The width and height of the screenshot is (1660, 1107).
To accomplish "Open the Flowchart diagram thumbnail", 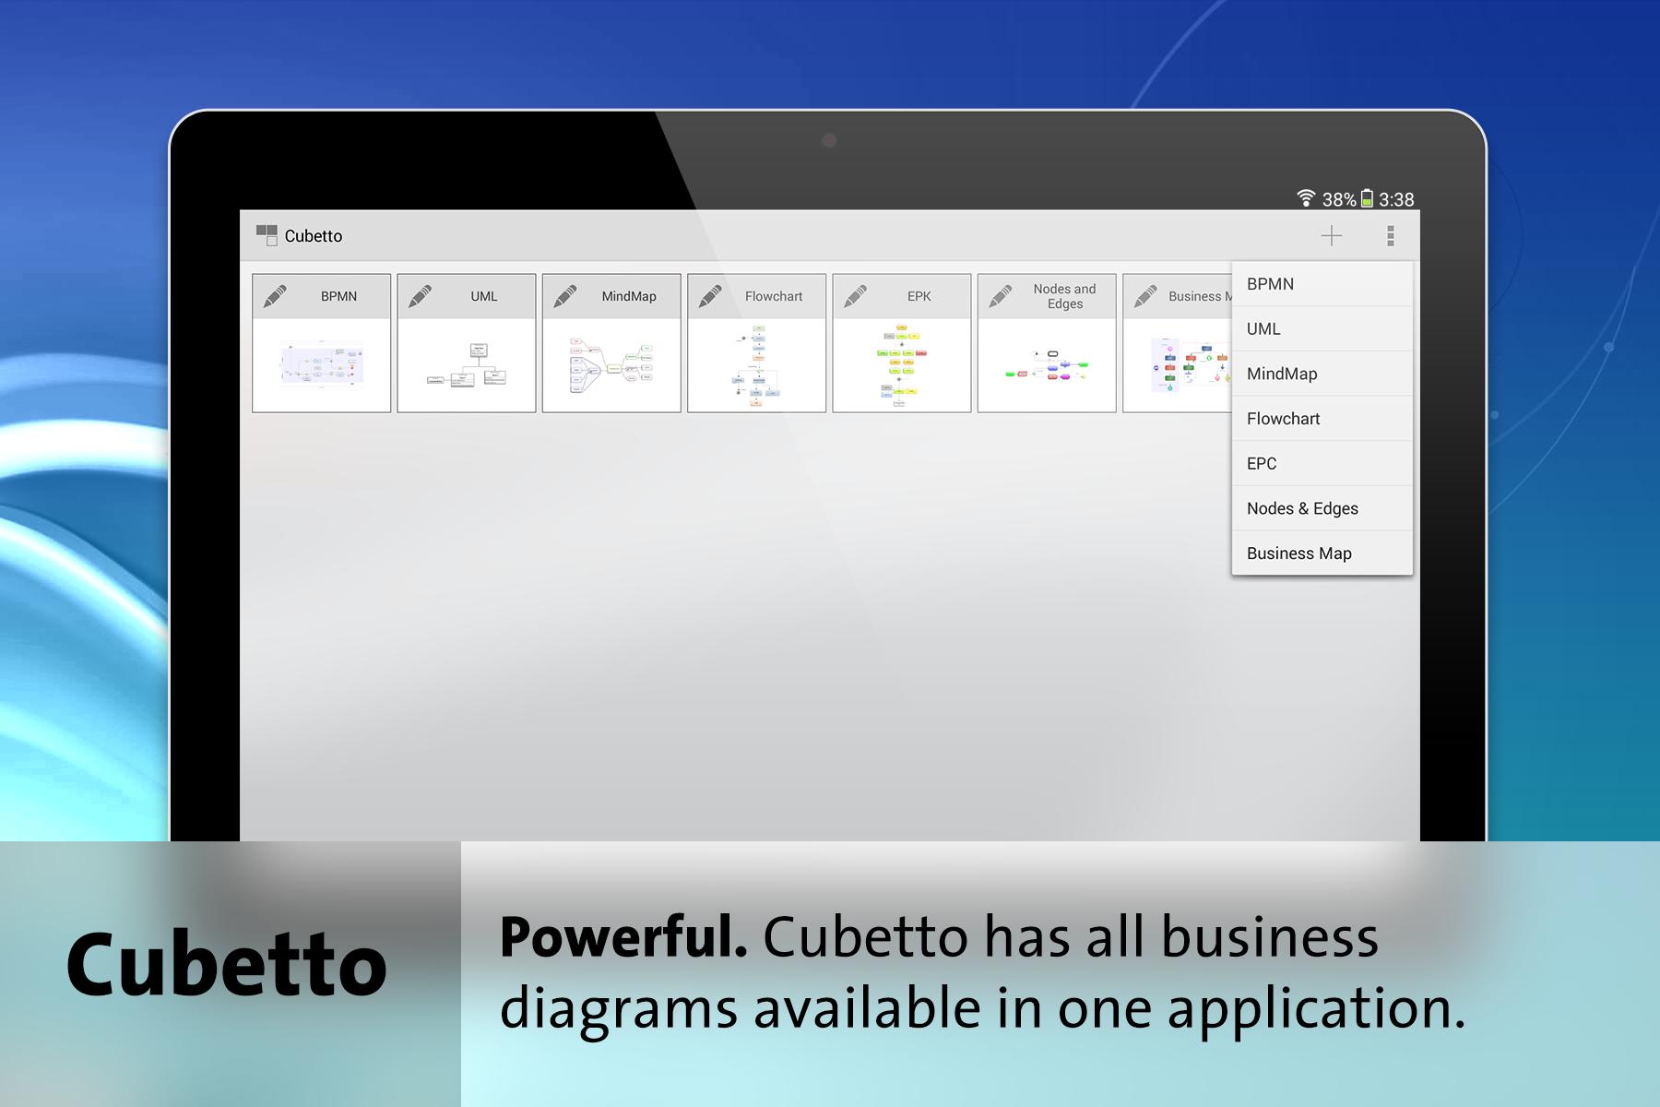I will pos(756,365).
